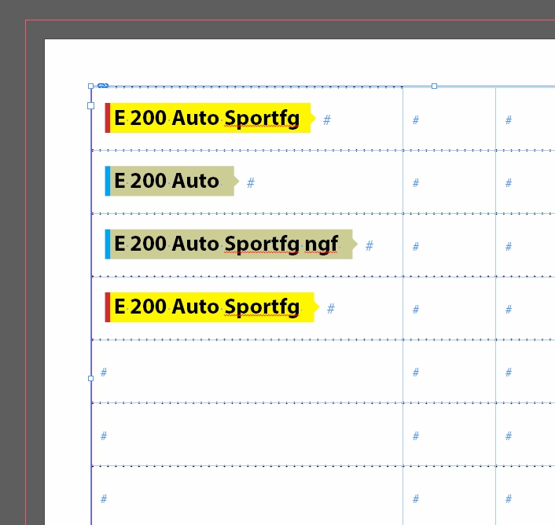This screenshot has height=525, width=555.
Task: Click the third-column cell in the seventh row
Action: point(526,496)
